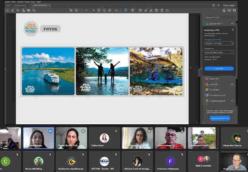The height and width of the screenshot is (172, 248).
Task: Activate the Selection arrow tool
Action: (x=94, y=10)
